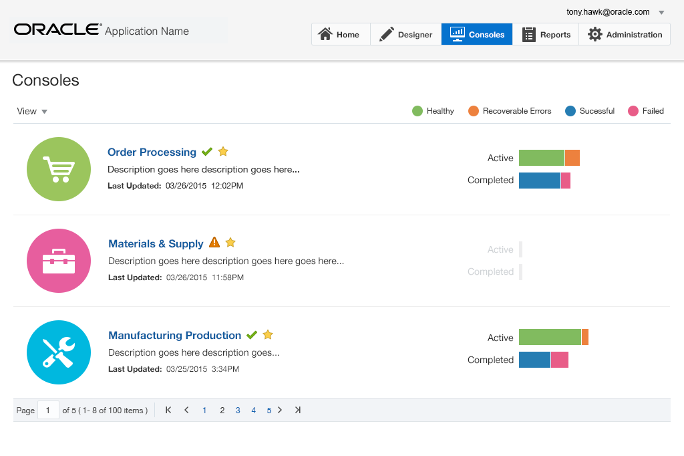Click Order Processing Active green bar segment
684x456 pixels.
tap(541, 158)
